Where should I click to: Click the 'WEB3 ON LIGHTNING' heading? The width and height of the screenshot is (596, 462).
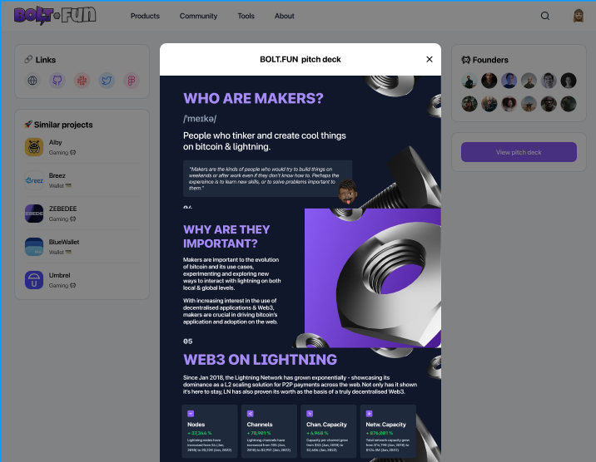click(260, 360)
